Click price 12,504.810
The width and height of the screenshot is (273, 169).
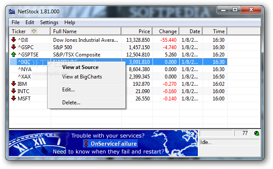138,55
